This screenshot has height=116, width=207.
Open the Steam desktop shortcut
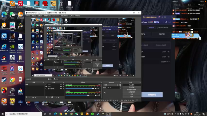[x=4, y=80]
